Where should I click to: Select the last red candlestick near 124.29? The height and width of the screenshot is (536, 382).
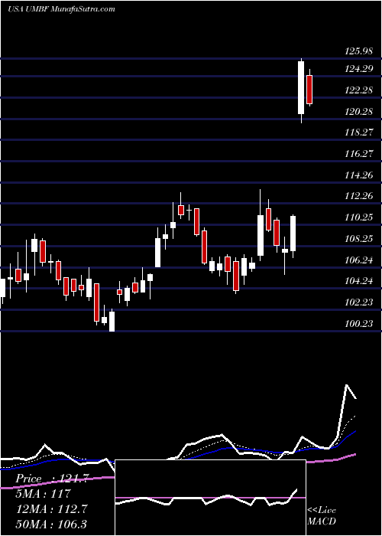tap(309, 90)
